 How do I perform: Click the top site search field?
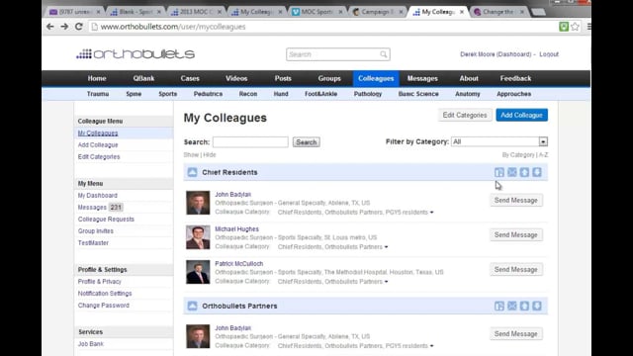(x=338, y=54)
